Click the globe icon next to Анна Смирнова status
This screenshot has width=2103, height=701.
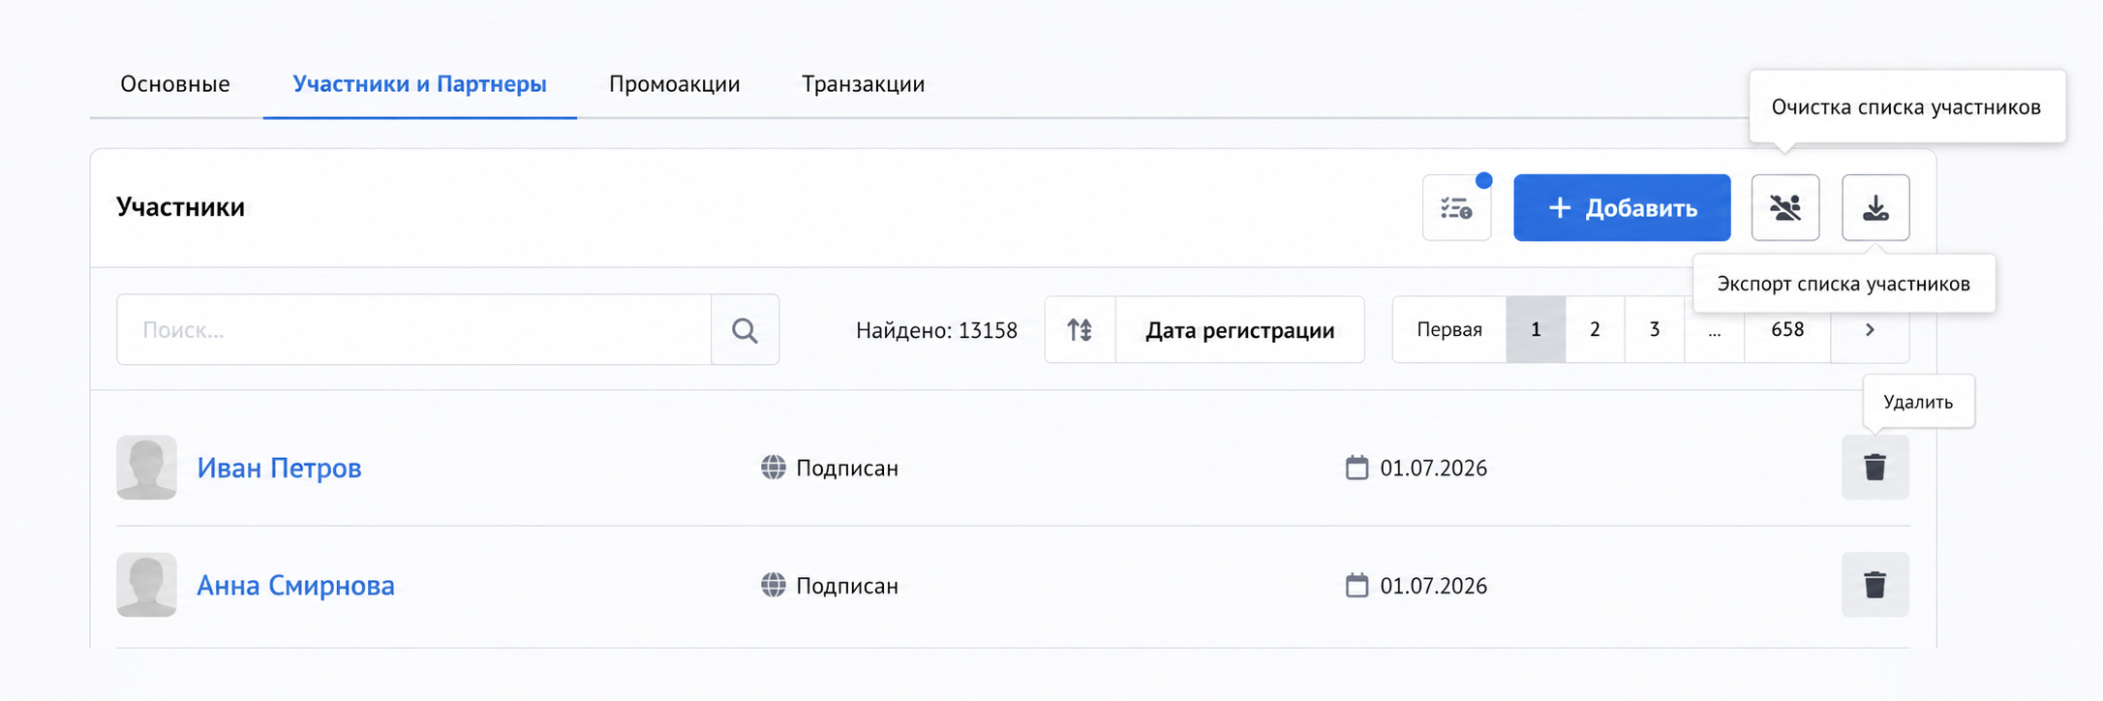click(773, 585)
